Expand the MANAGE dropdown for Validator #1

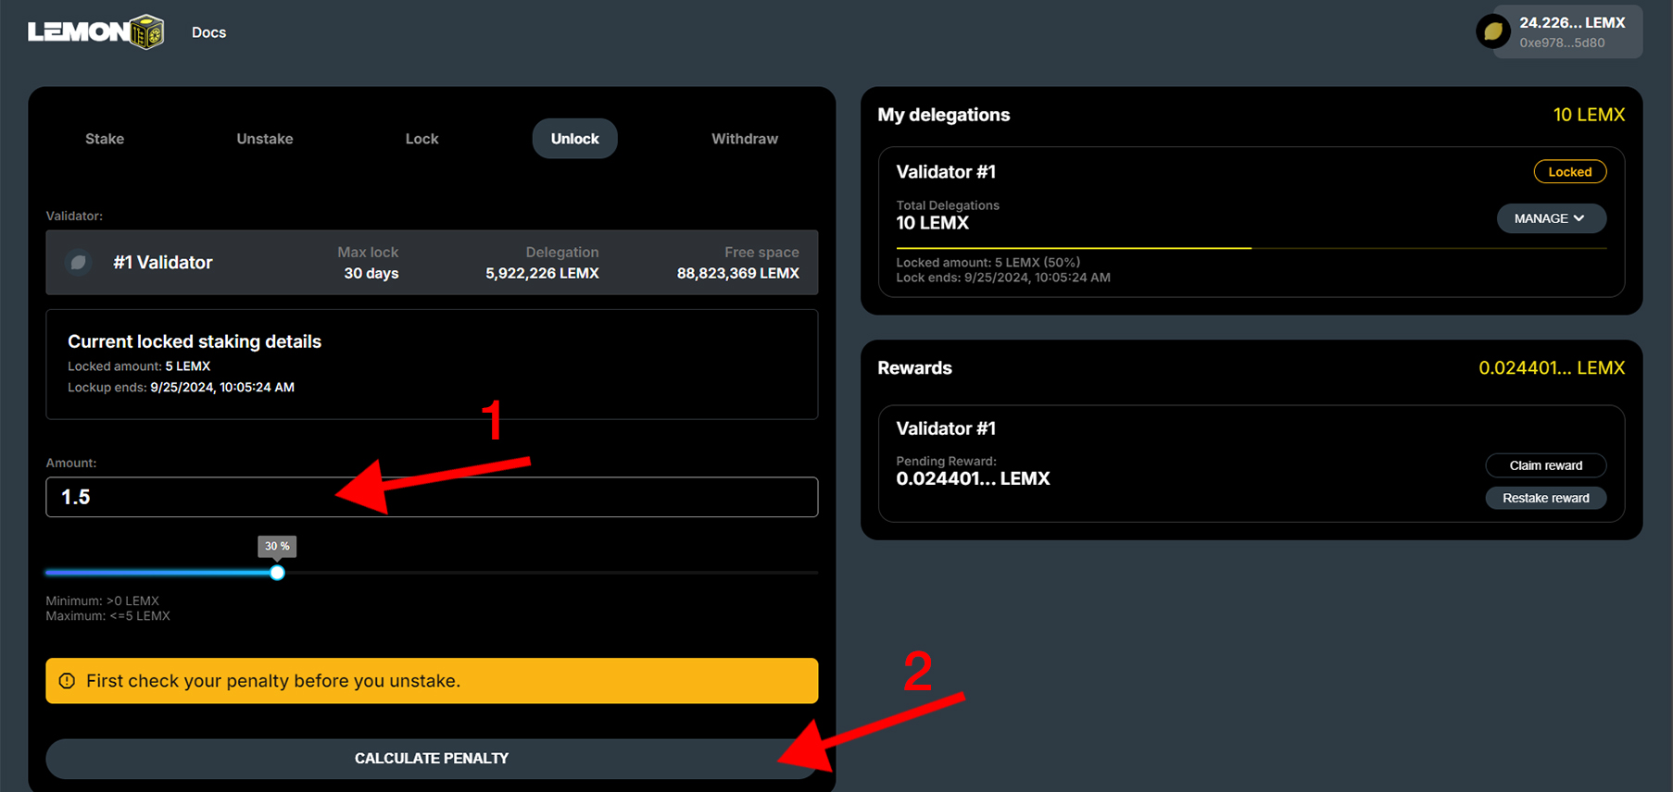coord(1551,218)
